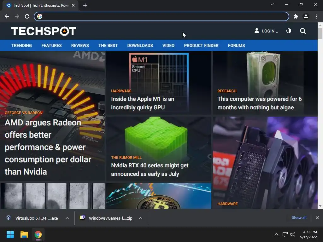The width and height of the screenshot is (323, 242).
Task: Expand options for VirtualBox download
Action: pos(67,218)
